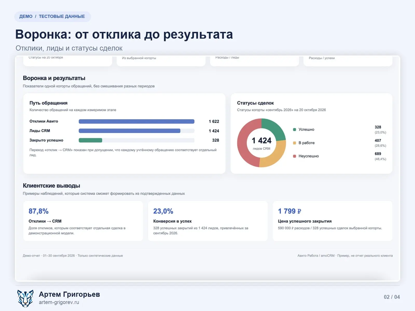Screen dimensions: 415x311
Task: Click the (28,6%) percentage label
Action: tap(380, 146)
